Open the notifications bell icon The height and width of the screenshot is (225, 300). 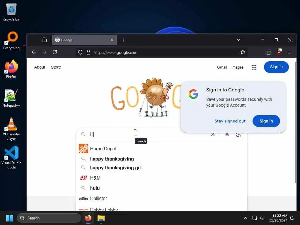[292, 218]
